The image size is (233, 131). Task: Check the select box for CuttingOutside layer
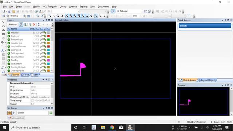pos(37,67)
